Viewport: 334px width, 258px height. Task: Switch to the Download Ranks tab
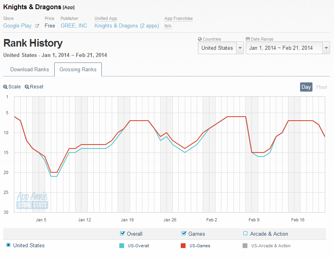coord(30,70)
